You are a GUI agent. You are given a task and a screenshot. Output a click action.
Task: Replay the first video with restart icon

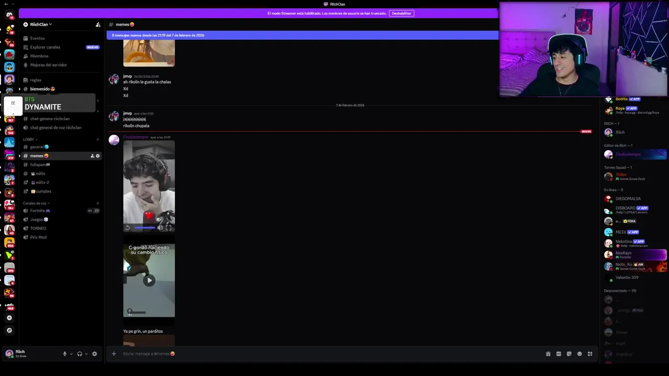127,228
